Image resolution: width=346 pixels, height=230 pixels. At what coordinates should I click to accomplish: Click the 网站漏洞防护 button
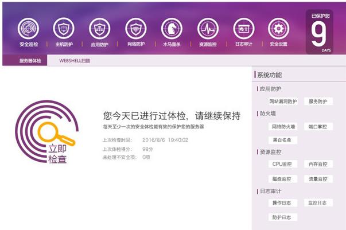[283, 102]
